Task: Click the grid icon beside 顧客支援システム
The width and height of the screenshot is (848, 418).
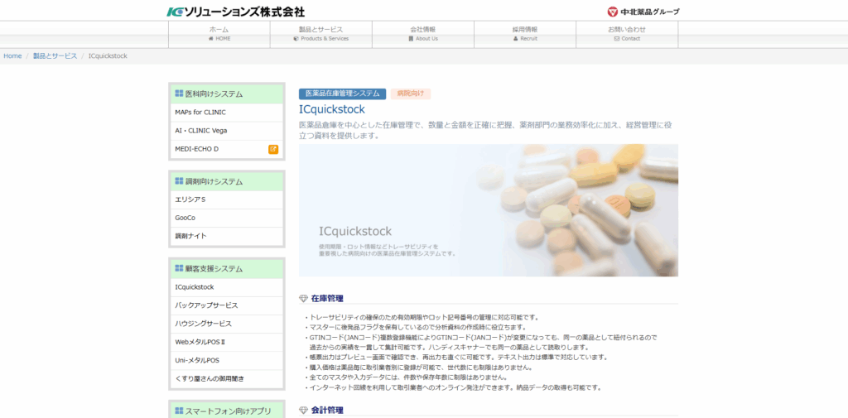Action: point(179,268)
